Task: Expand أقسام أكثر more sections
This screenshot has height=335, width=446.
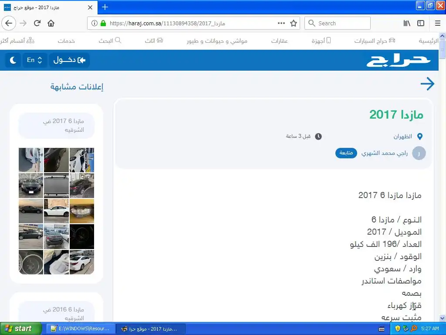Action: point(17,41)
